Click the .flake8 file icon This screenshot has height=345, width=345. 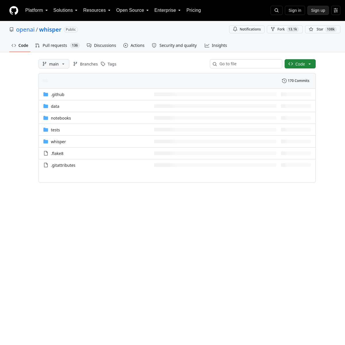coord(46,153)
